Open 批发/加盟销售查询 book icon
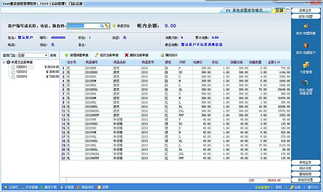The image size is (323, 192). click(306, 86)
